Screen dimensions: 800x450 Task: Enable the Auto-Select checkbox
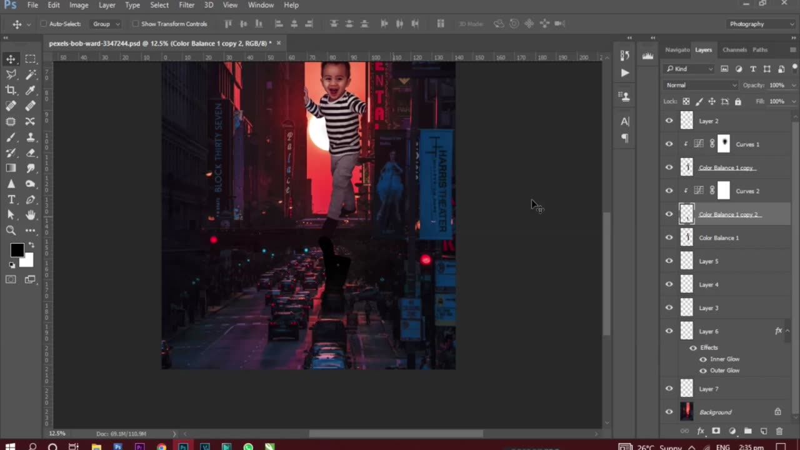coord(44,24)
